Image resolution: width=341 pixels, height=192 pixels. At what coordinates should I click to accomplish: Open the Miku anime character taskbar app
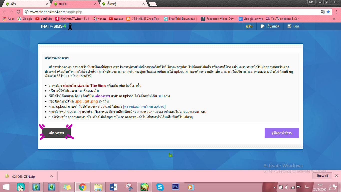pyautogui.click(x=20, y=187)
